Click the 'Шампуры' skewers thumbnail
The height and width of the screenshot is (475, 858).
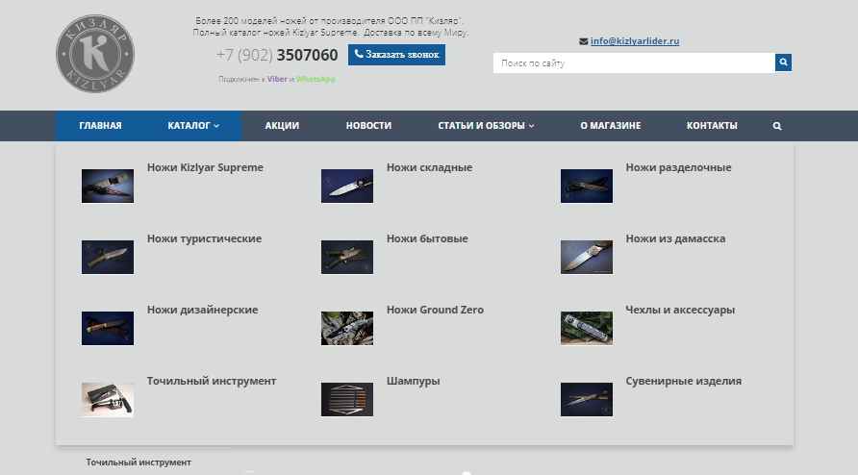(x=347, y=399)
